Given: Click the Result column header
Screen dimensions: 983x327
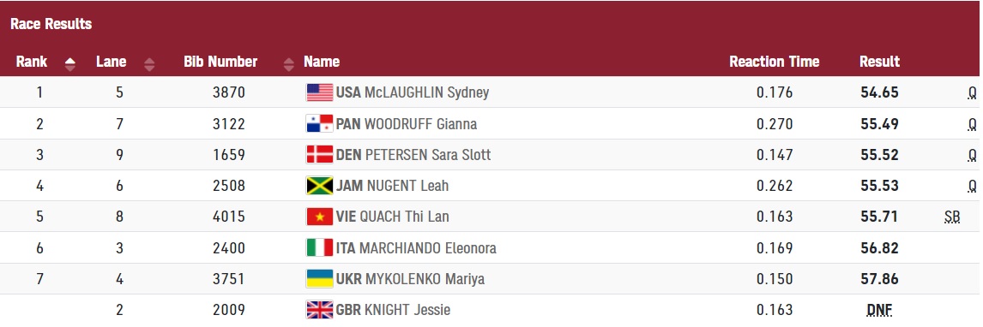Looking at the screenshot, I should 879,62.
